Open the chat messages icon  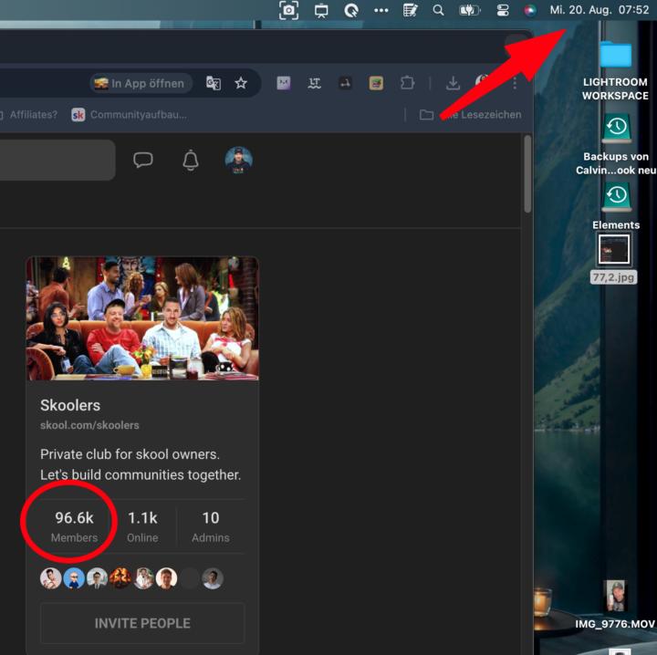coord(143,160)
